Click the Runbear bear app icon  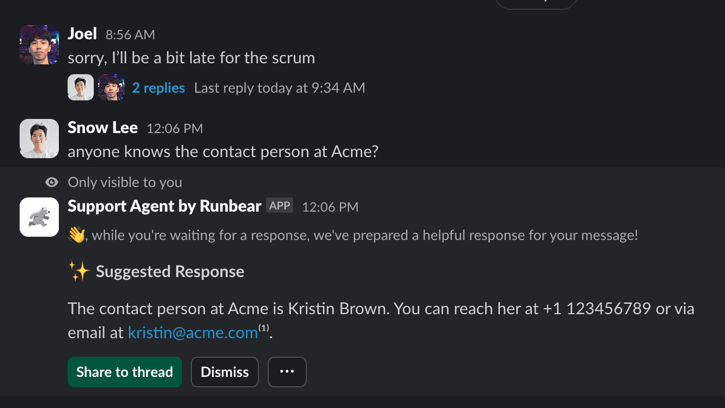(x=39, y=217)
